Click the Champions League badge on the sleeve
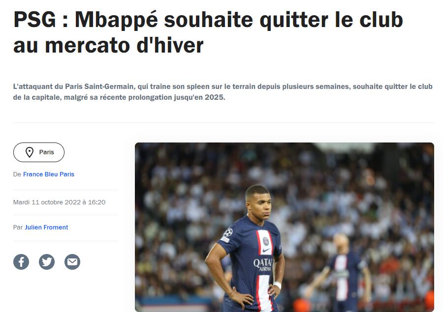This screenshot has width=444, height=312. click(228, 232)
